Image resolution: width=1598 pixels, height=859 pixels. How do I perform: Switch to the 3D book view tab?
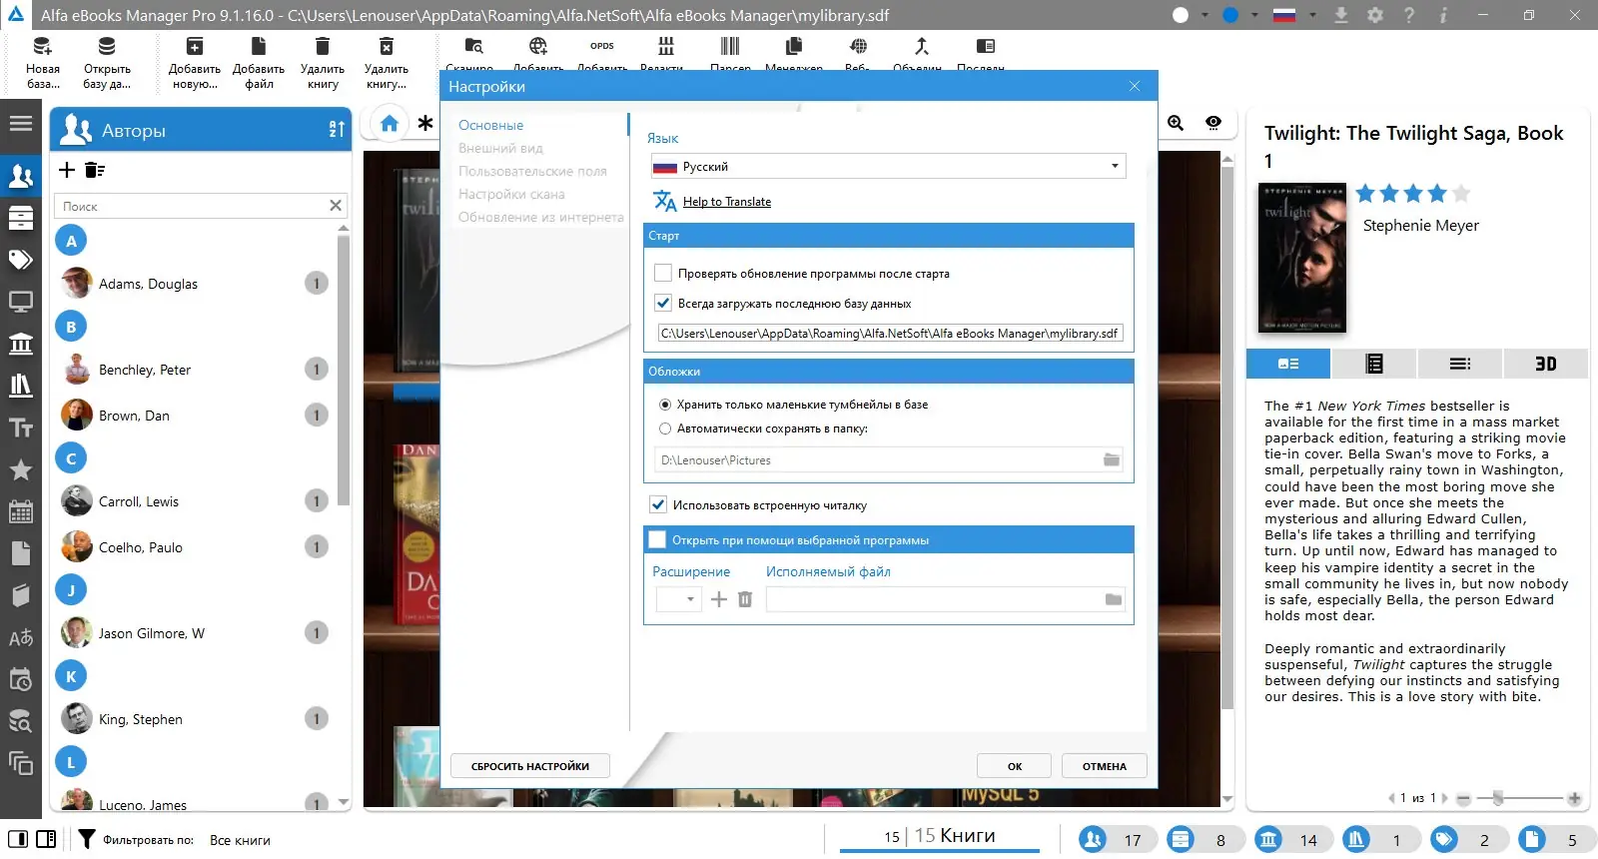click(1545, 364)
